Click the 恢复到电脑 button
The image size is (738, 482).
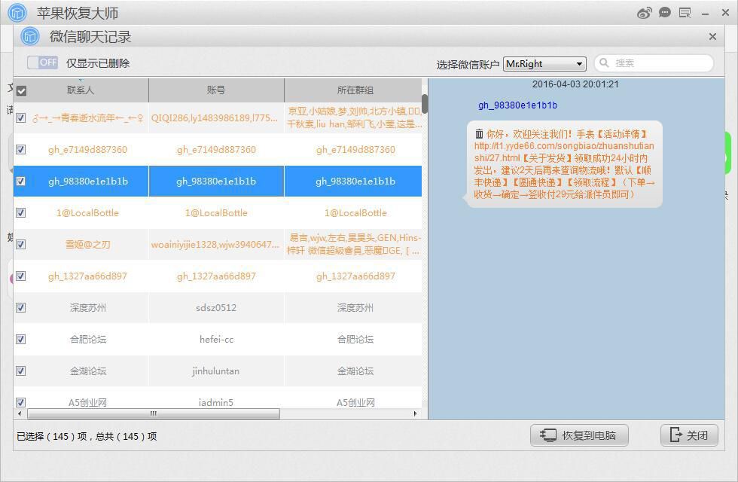pyautogui.click(x=578, y=435)
